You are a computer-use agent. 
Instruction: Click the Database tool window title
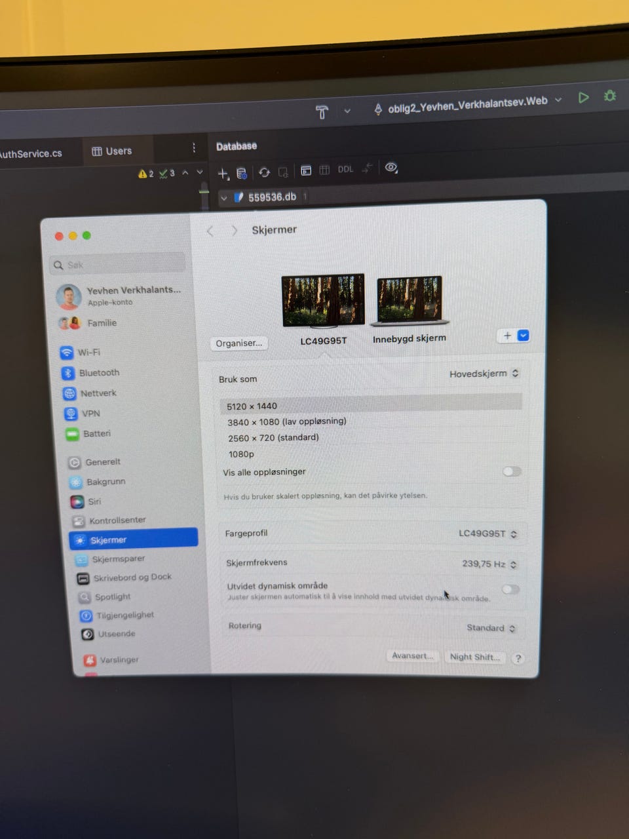(x=237, y=146)
